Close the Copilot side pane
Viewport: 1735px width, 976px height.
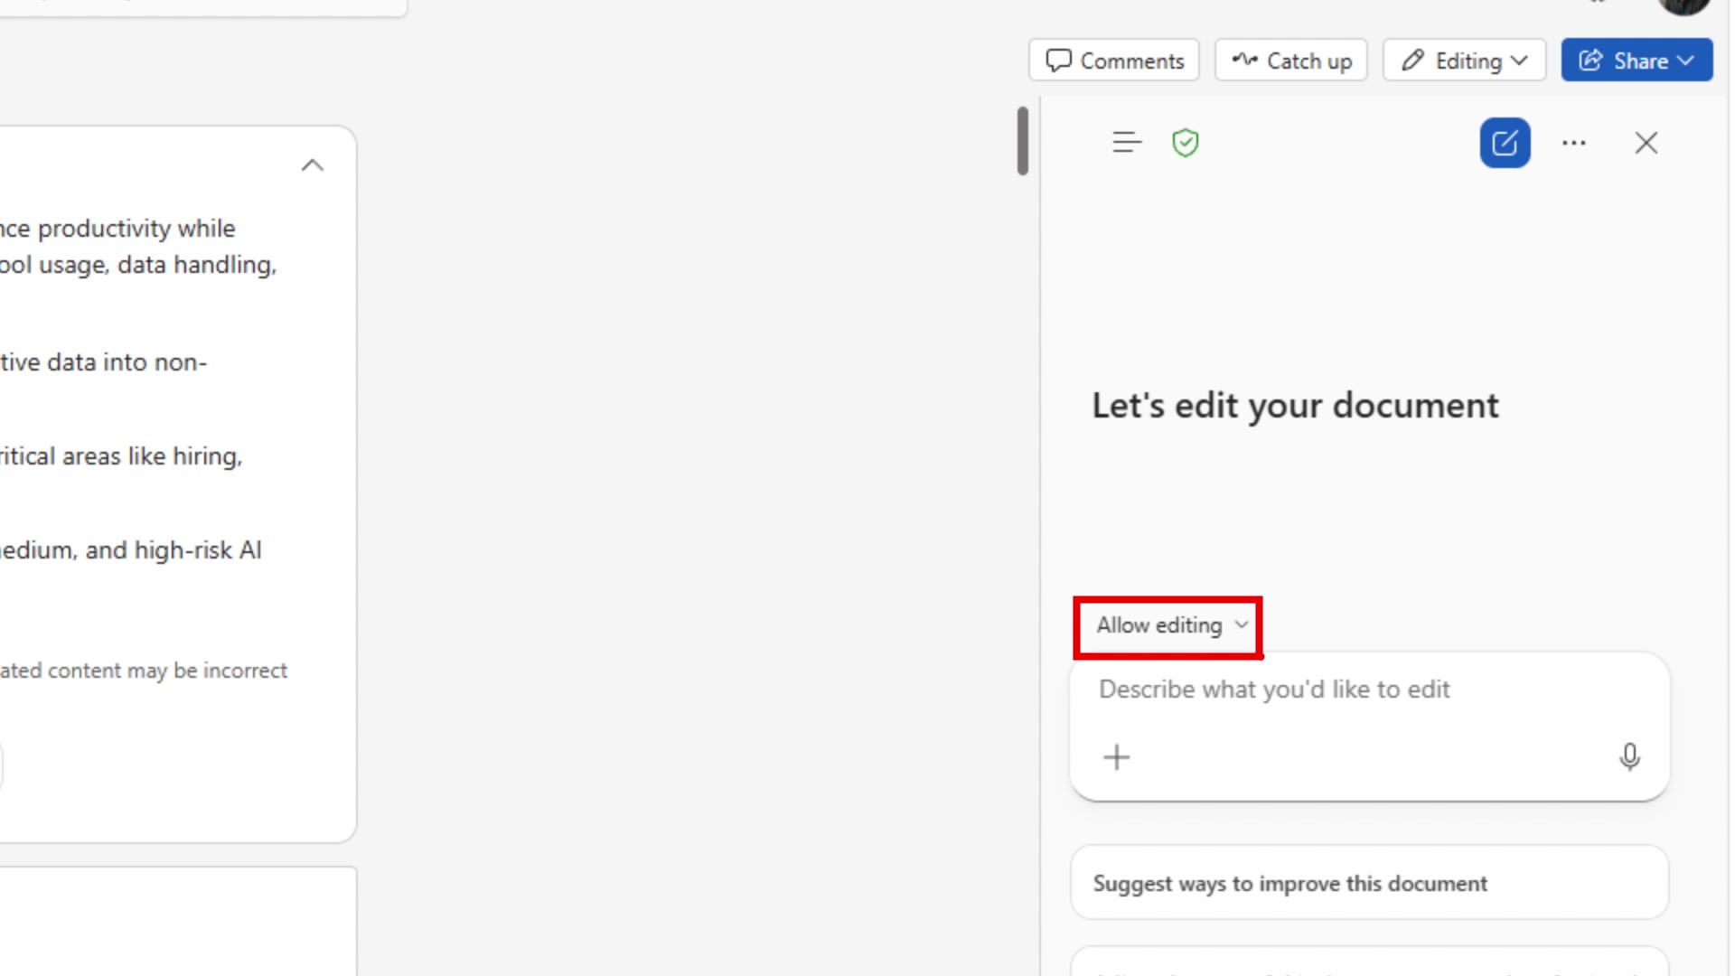(1646, 143)
